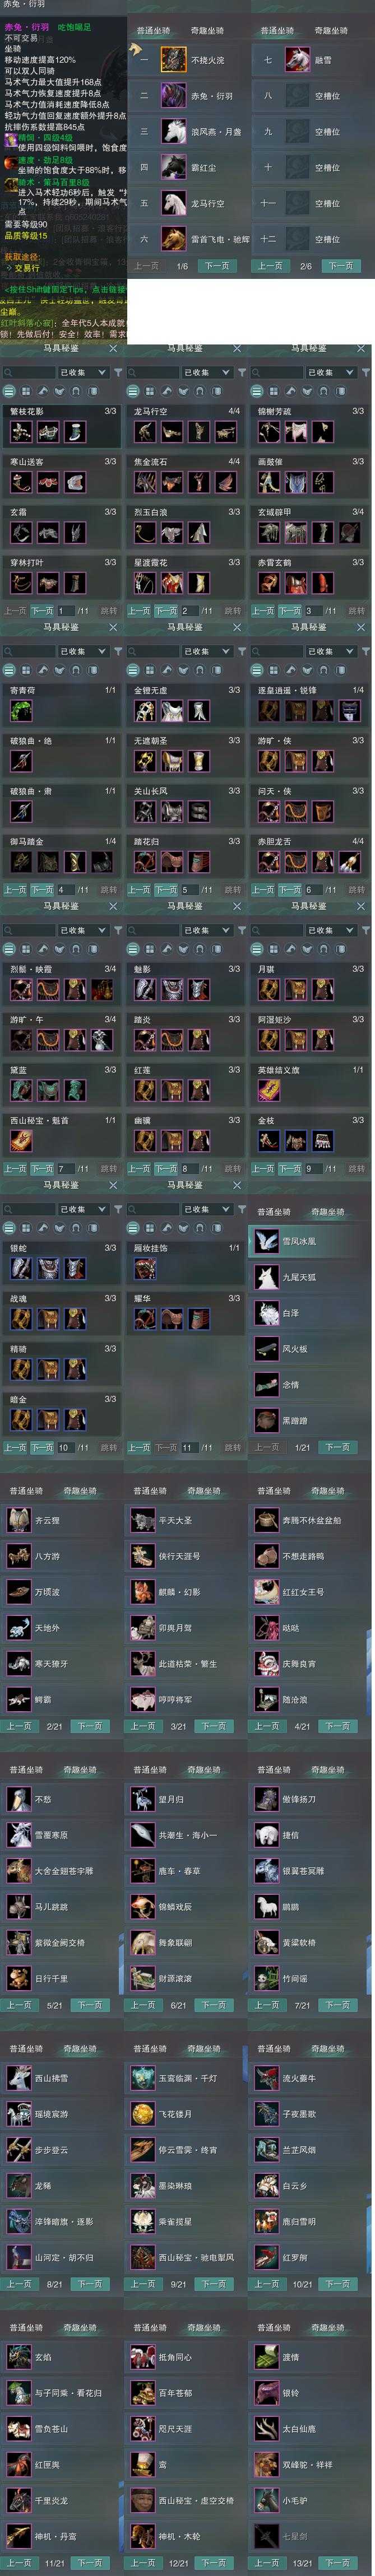Toggle funnel filter above 龙马行空 gear set

(x=242, y=372)
